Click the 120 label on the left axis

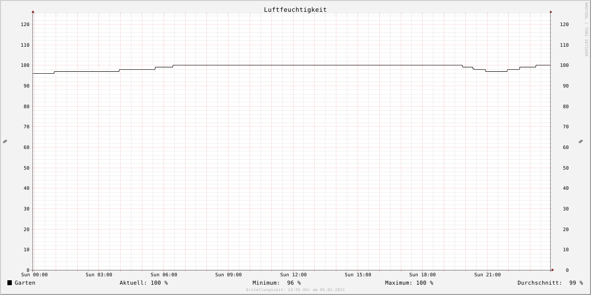pyautogui.click(x=25, y=25)
